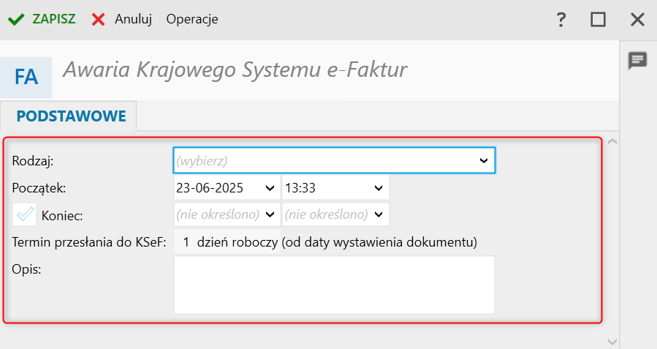Expand the Koniec time dropdown arrow
Viewport: 657px width, 349px height.
(x=379, y=215)
